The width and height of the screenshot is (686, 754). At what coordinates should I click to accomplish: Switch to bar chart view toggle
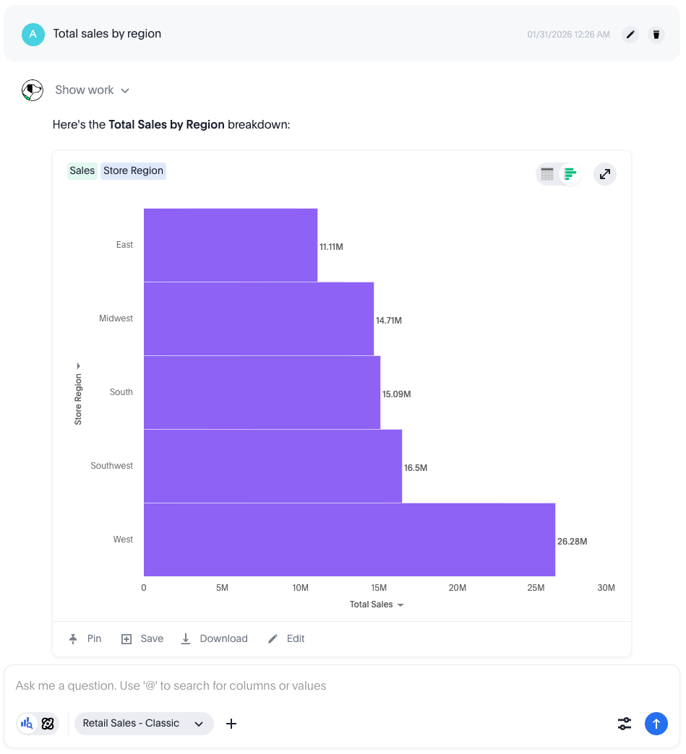[570, 174]
